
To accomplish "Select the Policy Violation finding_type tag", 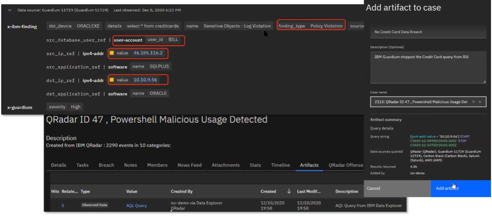I will pyautogui.click(x=311, y=26).
